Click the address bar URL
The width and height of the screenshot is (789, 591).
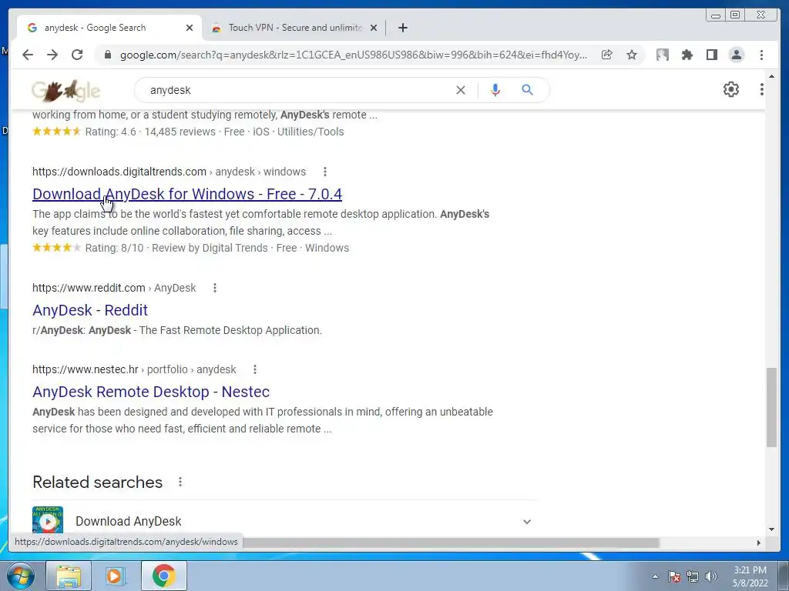[x=353, y=55]
